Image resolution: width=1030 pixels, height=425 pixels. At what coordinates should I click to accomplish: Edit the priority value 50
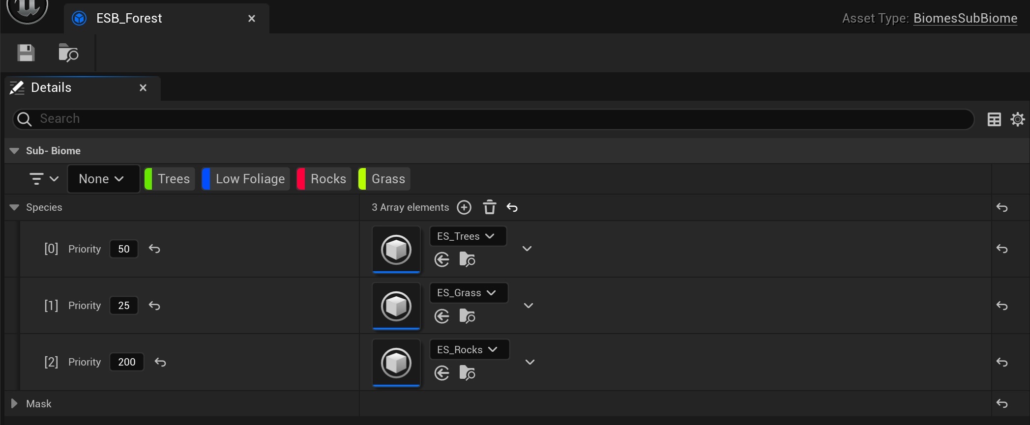(x=124, y=249)
